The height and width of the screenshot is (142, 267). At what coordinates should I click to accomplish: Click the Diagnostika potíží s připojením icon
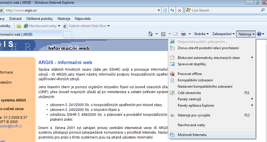point(172,42)
